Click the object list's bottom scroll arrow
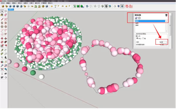The height and width of the screenshot is (109, 176). pyautogui.click(x=166, y=31)
